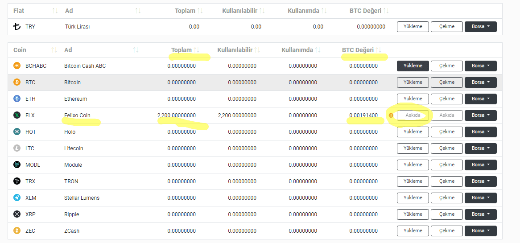Open the Borsa dropdown for XRP
520x243 pixels.
pyautogui.click(x=481, y=214)
